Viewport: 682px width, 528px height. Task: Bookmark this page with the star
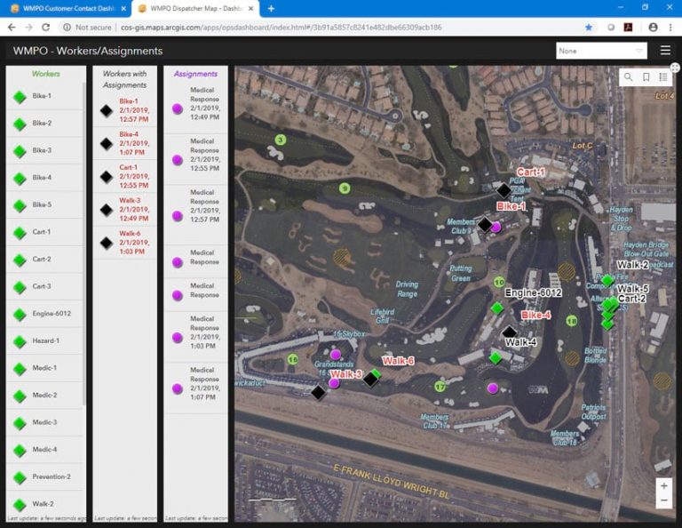[589, 27]
